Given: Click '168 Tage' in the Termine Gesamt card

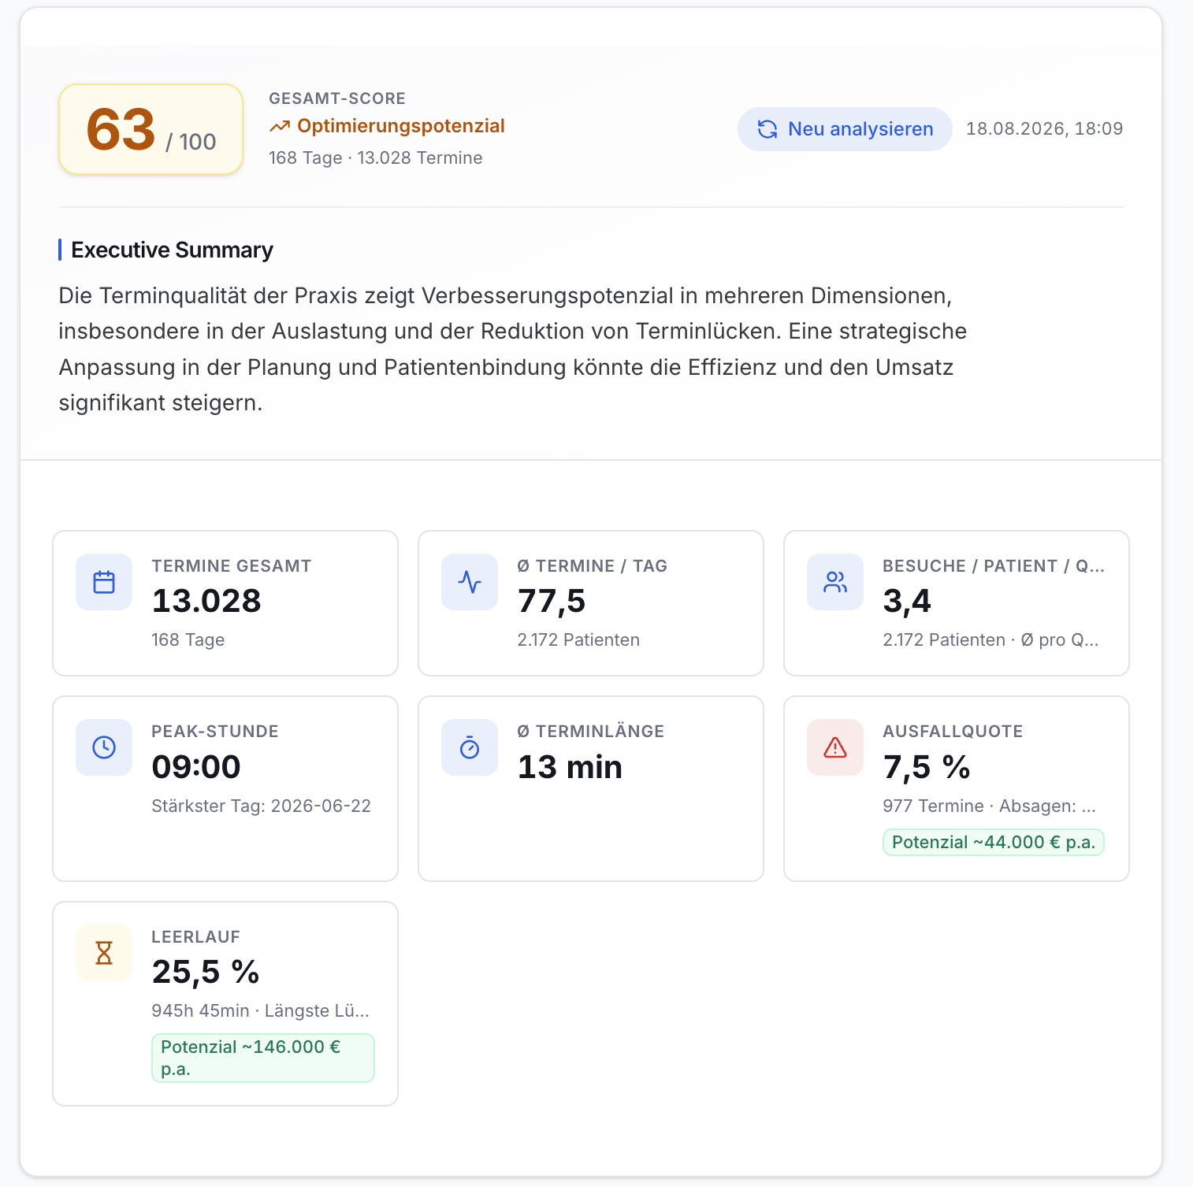Looking at the screenshot, I should point(188,639).
